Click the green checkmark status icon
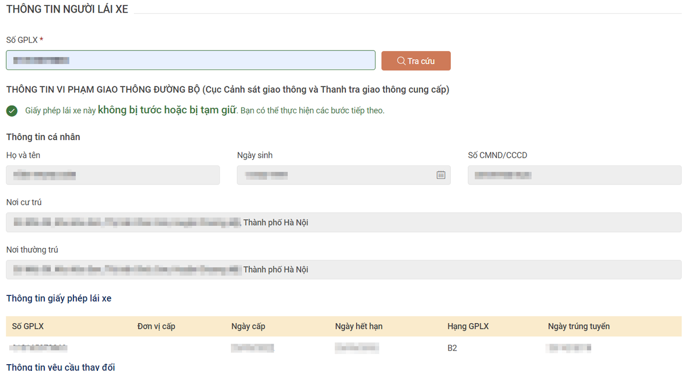684x371 pixels. [12, 111]
